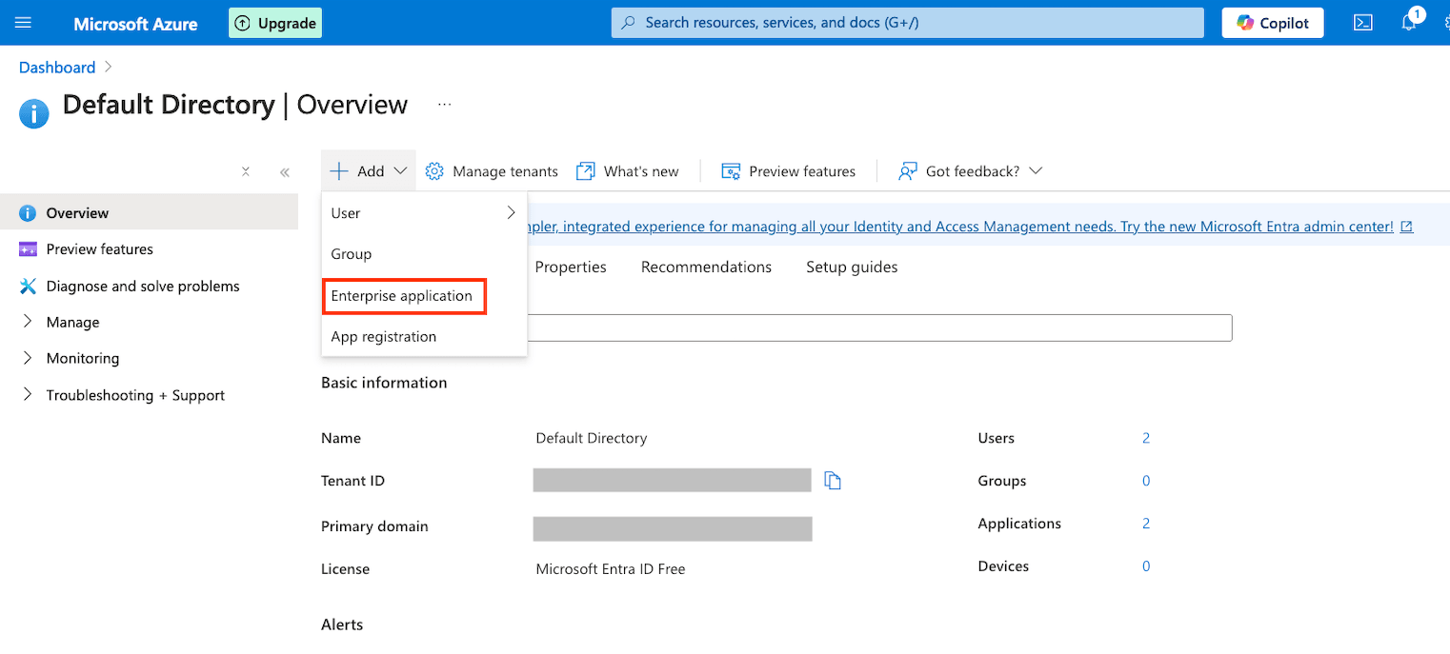Copy the Tenant ID
The width and height of the screenshot is (1450, 654).
pyautogui.click(x=833, y=481)
